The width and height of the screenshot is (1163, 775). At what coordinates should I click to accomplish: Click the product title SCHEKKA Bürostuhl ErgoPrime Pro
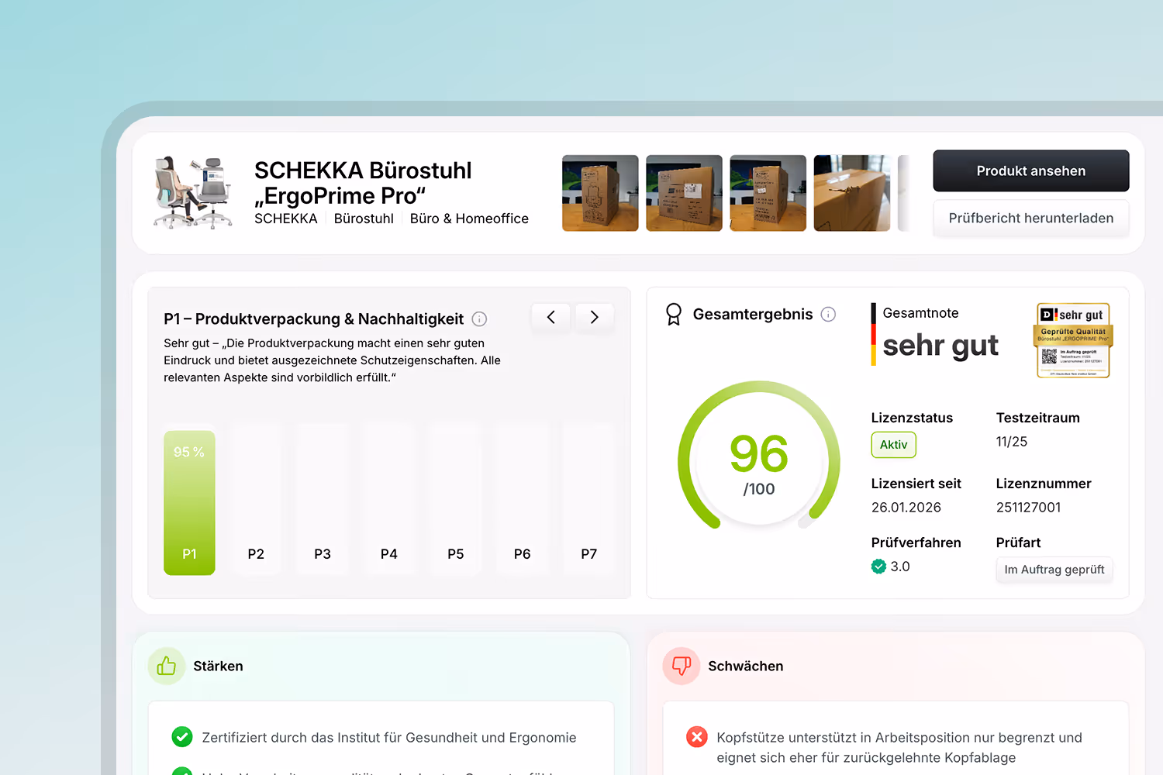pos(363,183)
